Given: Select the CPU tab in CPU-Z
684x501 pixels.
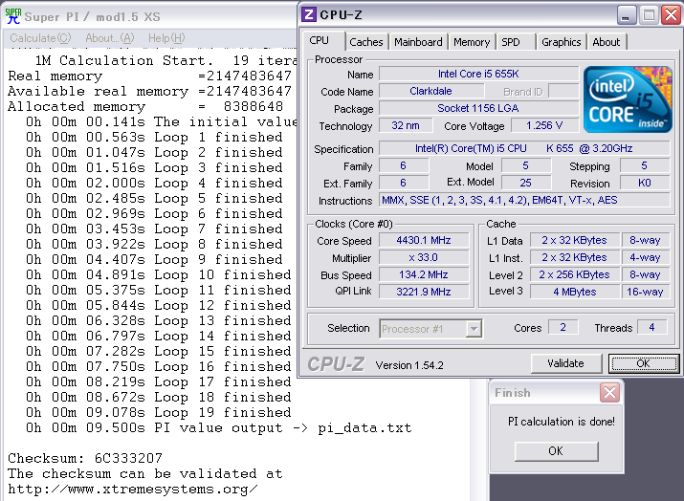Looking at the screenshot, I should [x=321, y=40].
